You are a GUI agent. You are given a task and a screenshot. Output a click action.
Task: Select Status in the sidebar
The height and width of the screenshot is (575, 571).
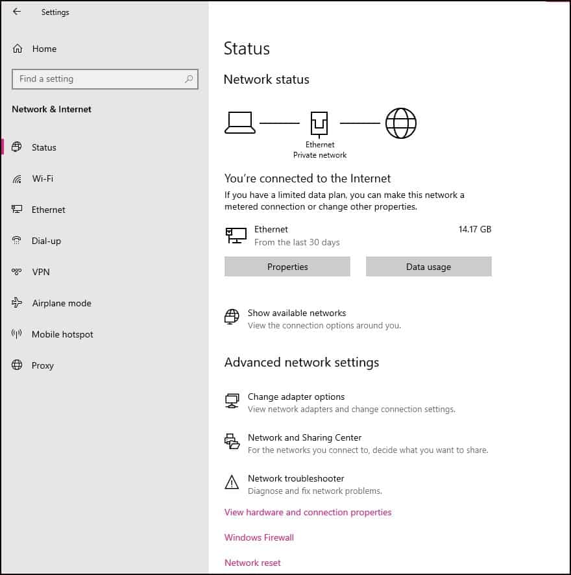43,147
